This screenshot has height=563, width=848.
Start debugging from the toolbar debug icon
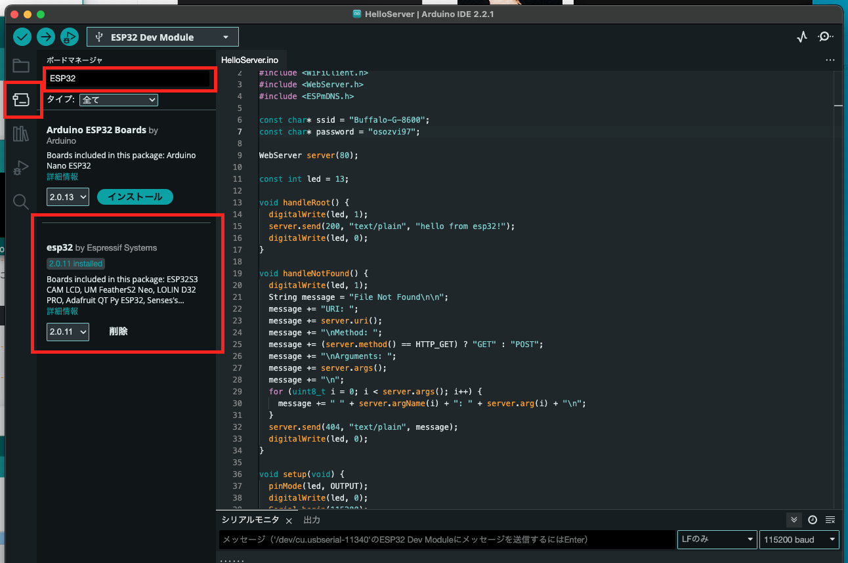69,37
